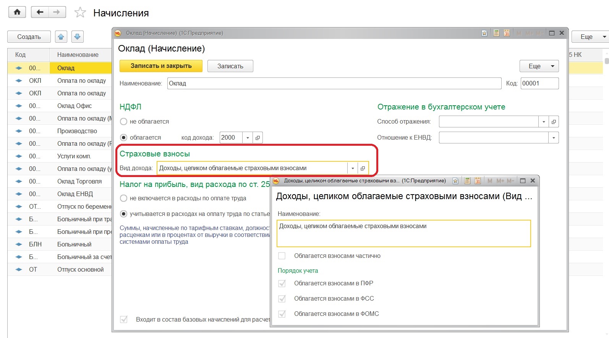Add Начисления to favorites with the star
609x338 pixels.
(80, 13)
